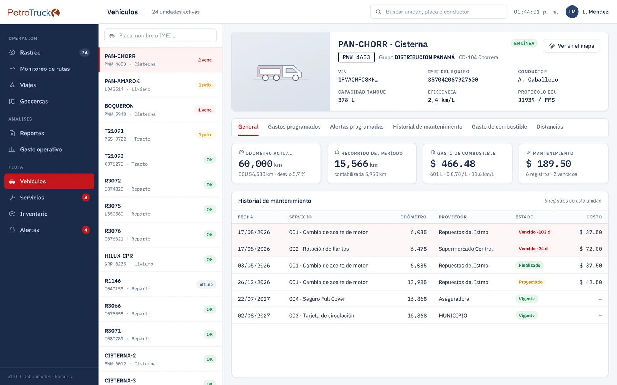The height and width of the screenshot is (385, 617).
Task: Select the PAN-AMAROK vehicle in the list
Action: tap(160, 85)
